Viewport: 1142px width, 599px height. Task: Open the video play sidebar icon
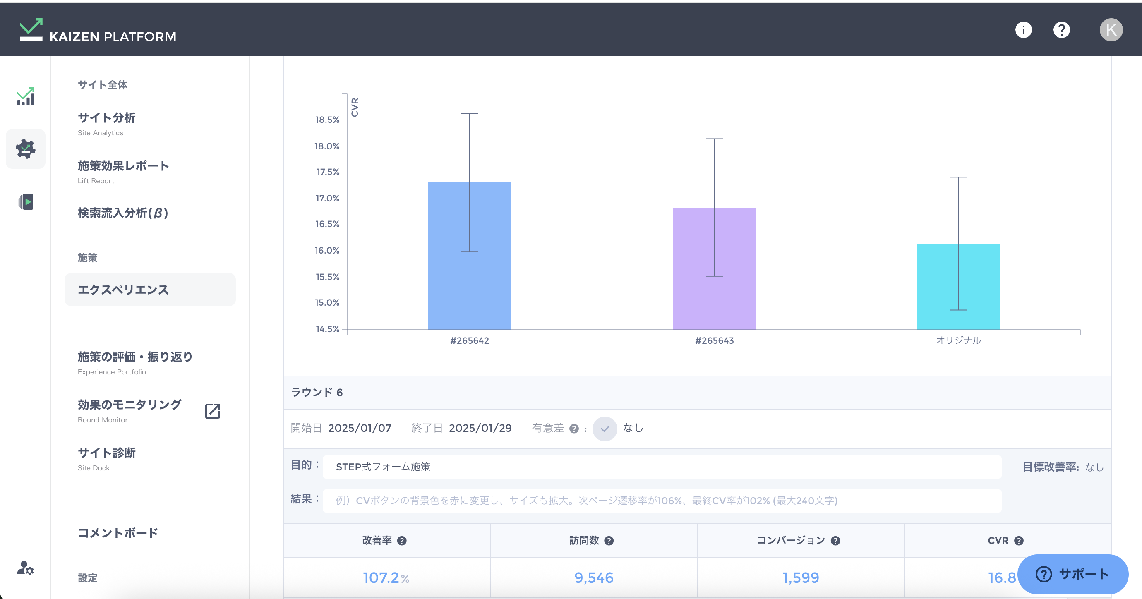(x=26, y=202)
